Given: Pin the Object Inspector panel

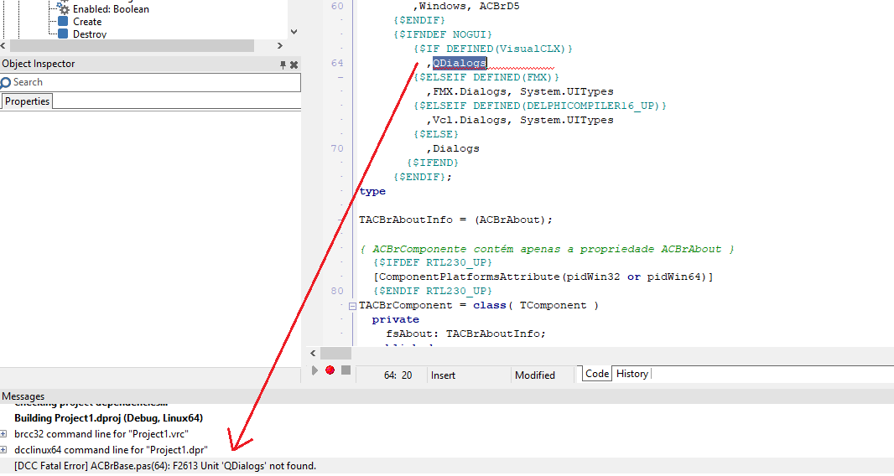Looking at the screenshot, I should 283,65.
